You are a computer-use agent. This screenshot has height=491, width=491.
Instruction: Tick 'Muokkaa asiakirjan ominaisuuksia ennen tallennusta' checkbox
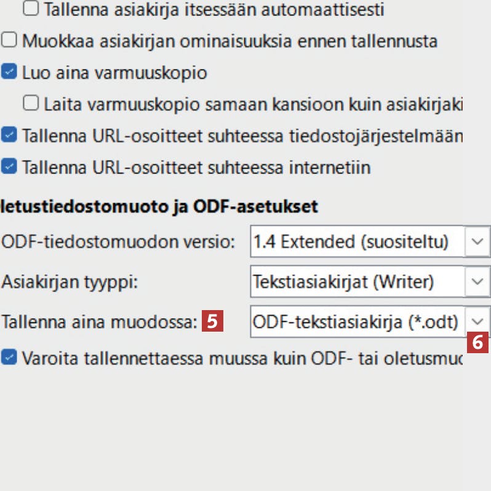[x=9, y=41]
